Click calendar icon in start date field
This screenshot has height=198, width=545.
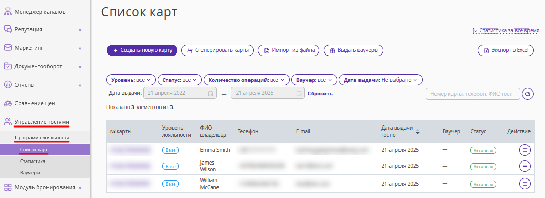tap(210, 93)
